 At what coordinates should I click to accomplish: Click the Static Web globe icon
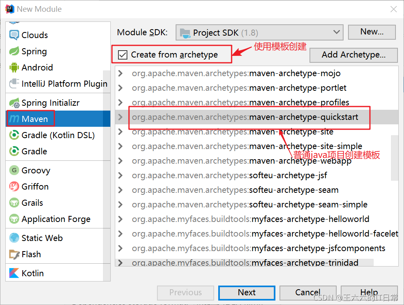point(14,238)
